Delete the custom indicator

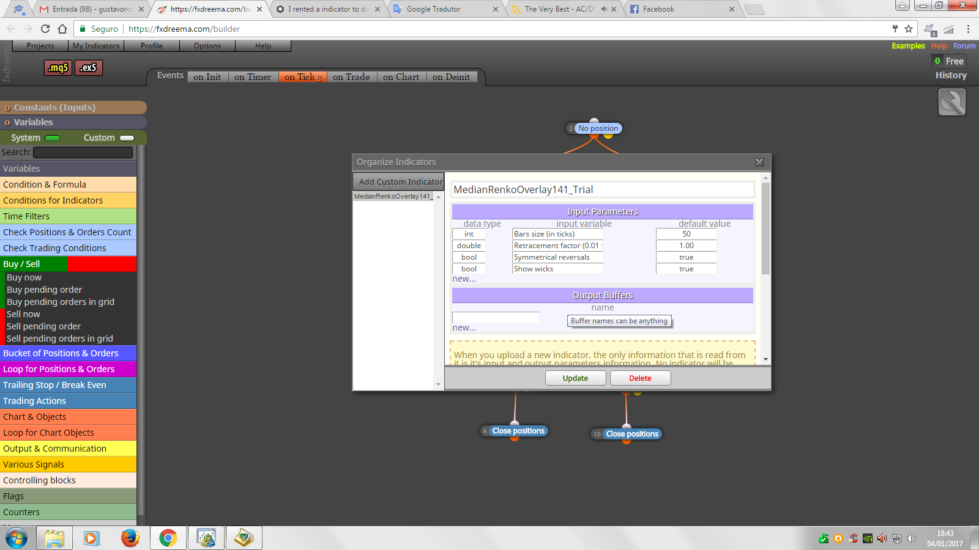point(641,378)
